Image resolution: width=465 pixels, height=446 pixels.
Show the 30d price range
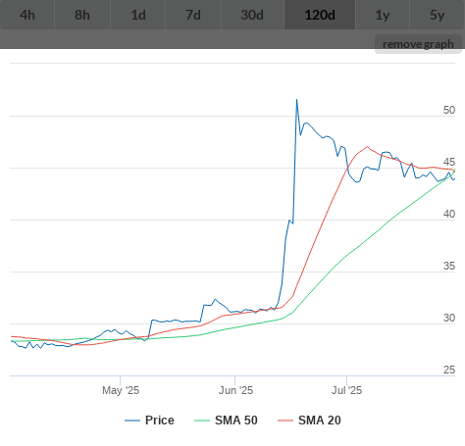[252, 15]
